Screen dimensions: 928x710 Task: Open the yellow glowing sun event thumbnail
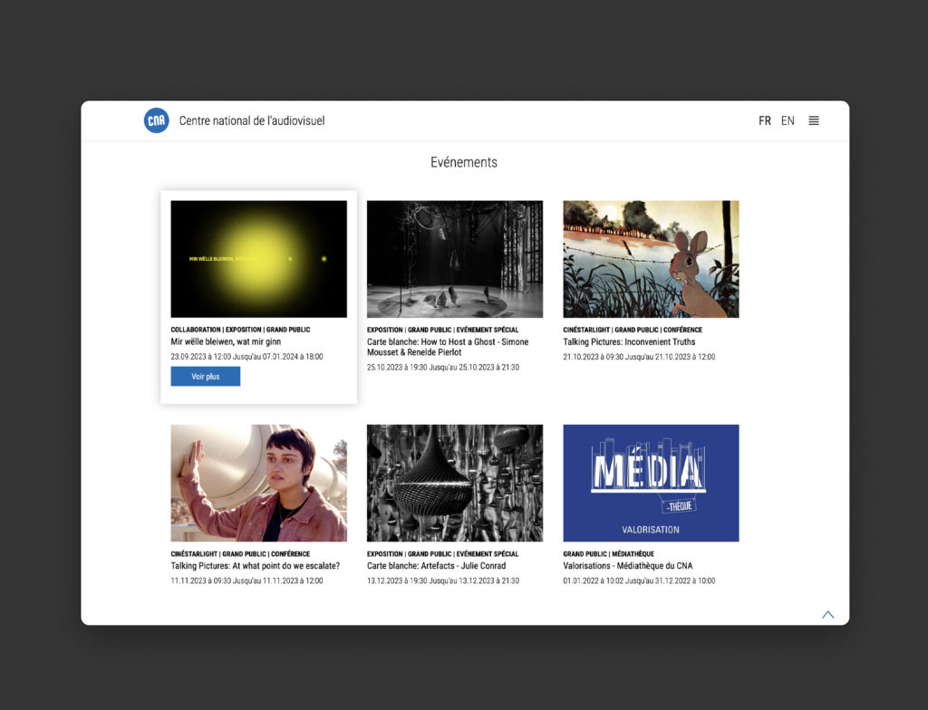point(258,259)
